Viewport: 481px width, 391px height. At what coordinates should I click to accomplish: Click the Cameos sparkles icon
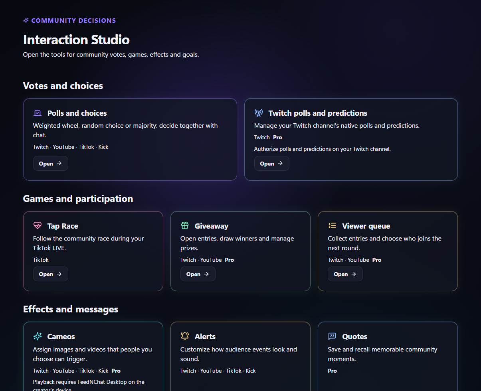coord(38,336)
